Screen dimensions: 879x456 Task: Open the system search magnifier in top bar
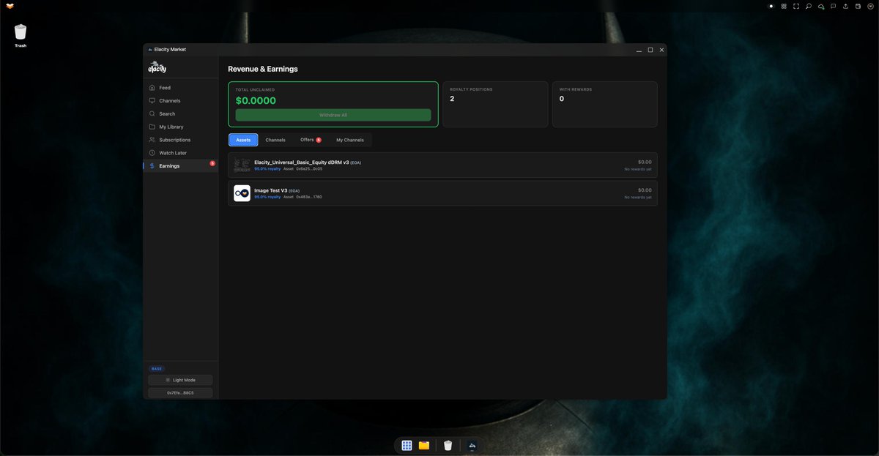point(809,6)
